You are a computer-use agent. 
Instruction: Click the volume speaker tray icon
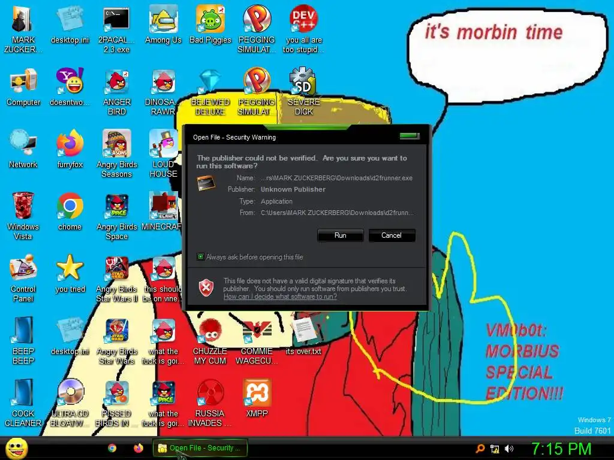click(509, 449)
